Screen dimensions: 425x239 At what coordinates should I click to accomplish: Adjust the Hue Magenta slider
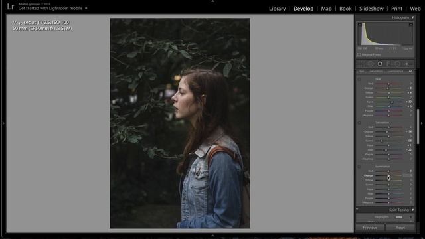tap(388, 116)
